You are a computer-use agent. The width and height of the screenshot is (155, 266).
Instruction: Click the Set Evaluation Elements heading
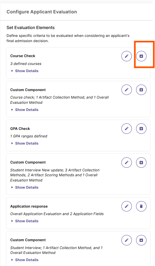click(31, 28)
